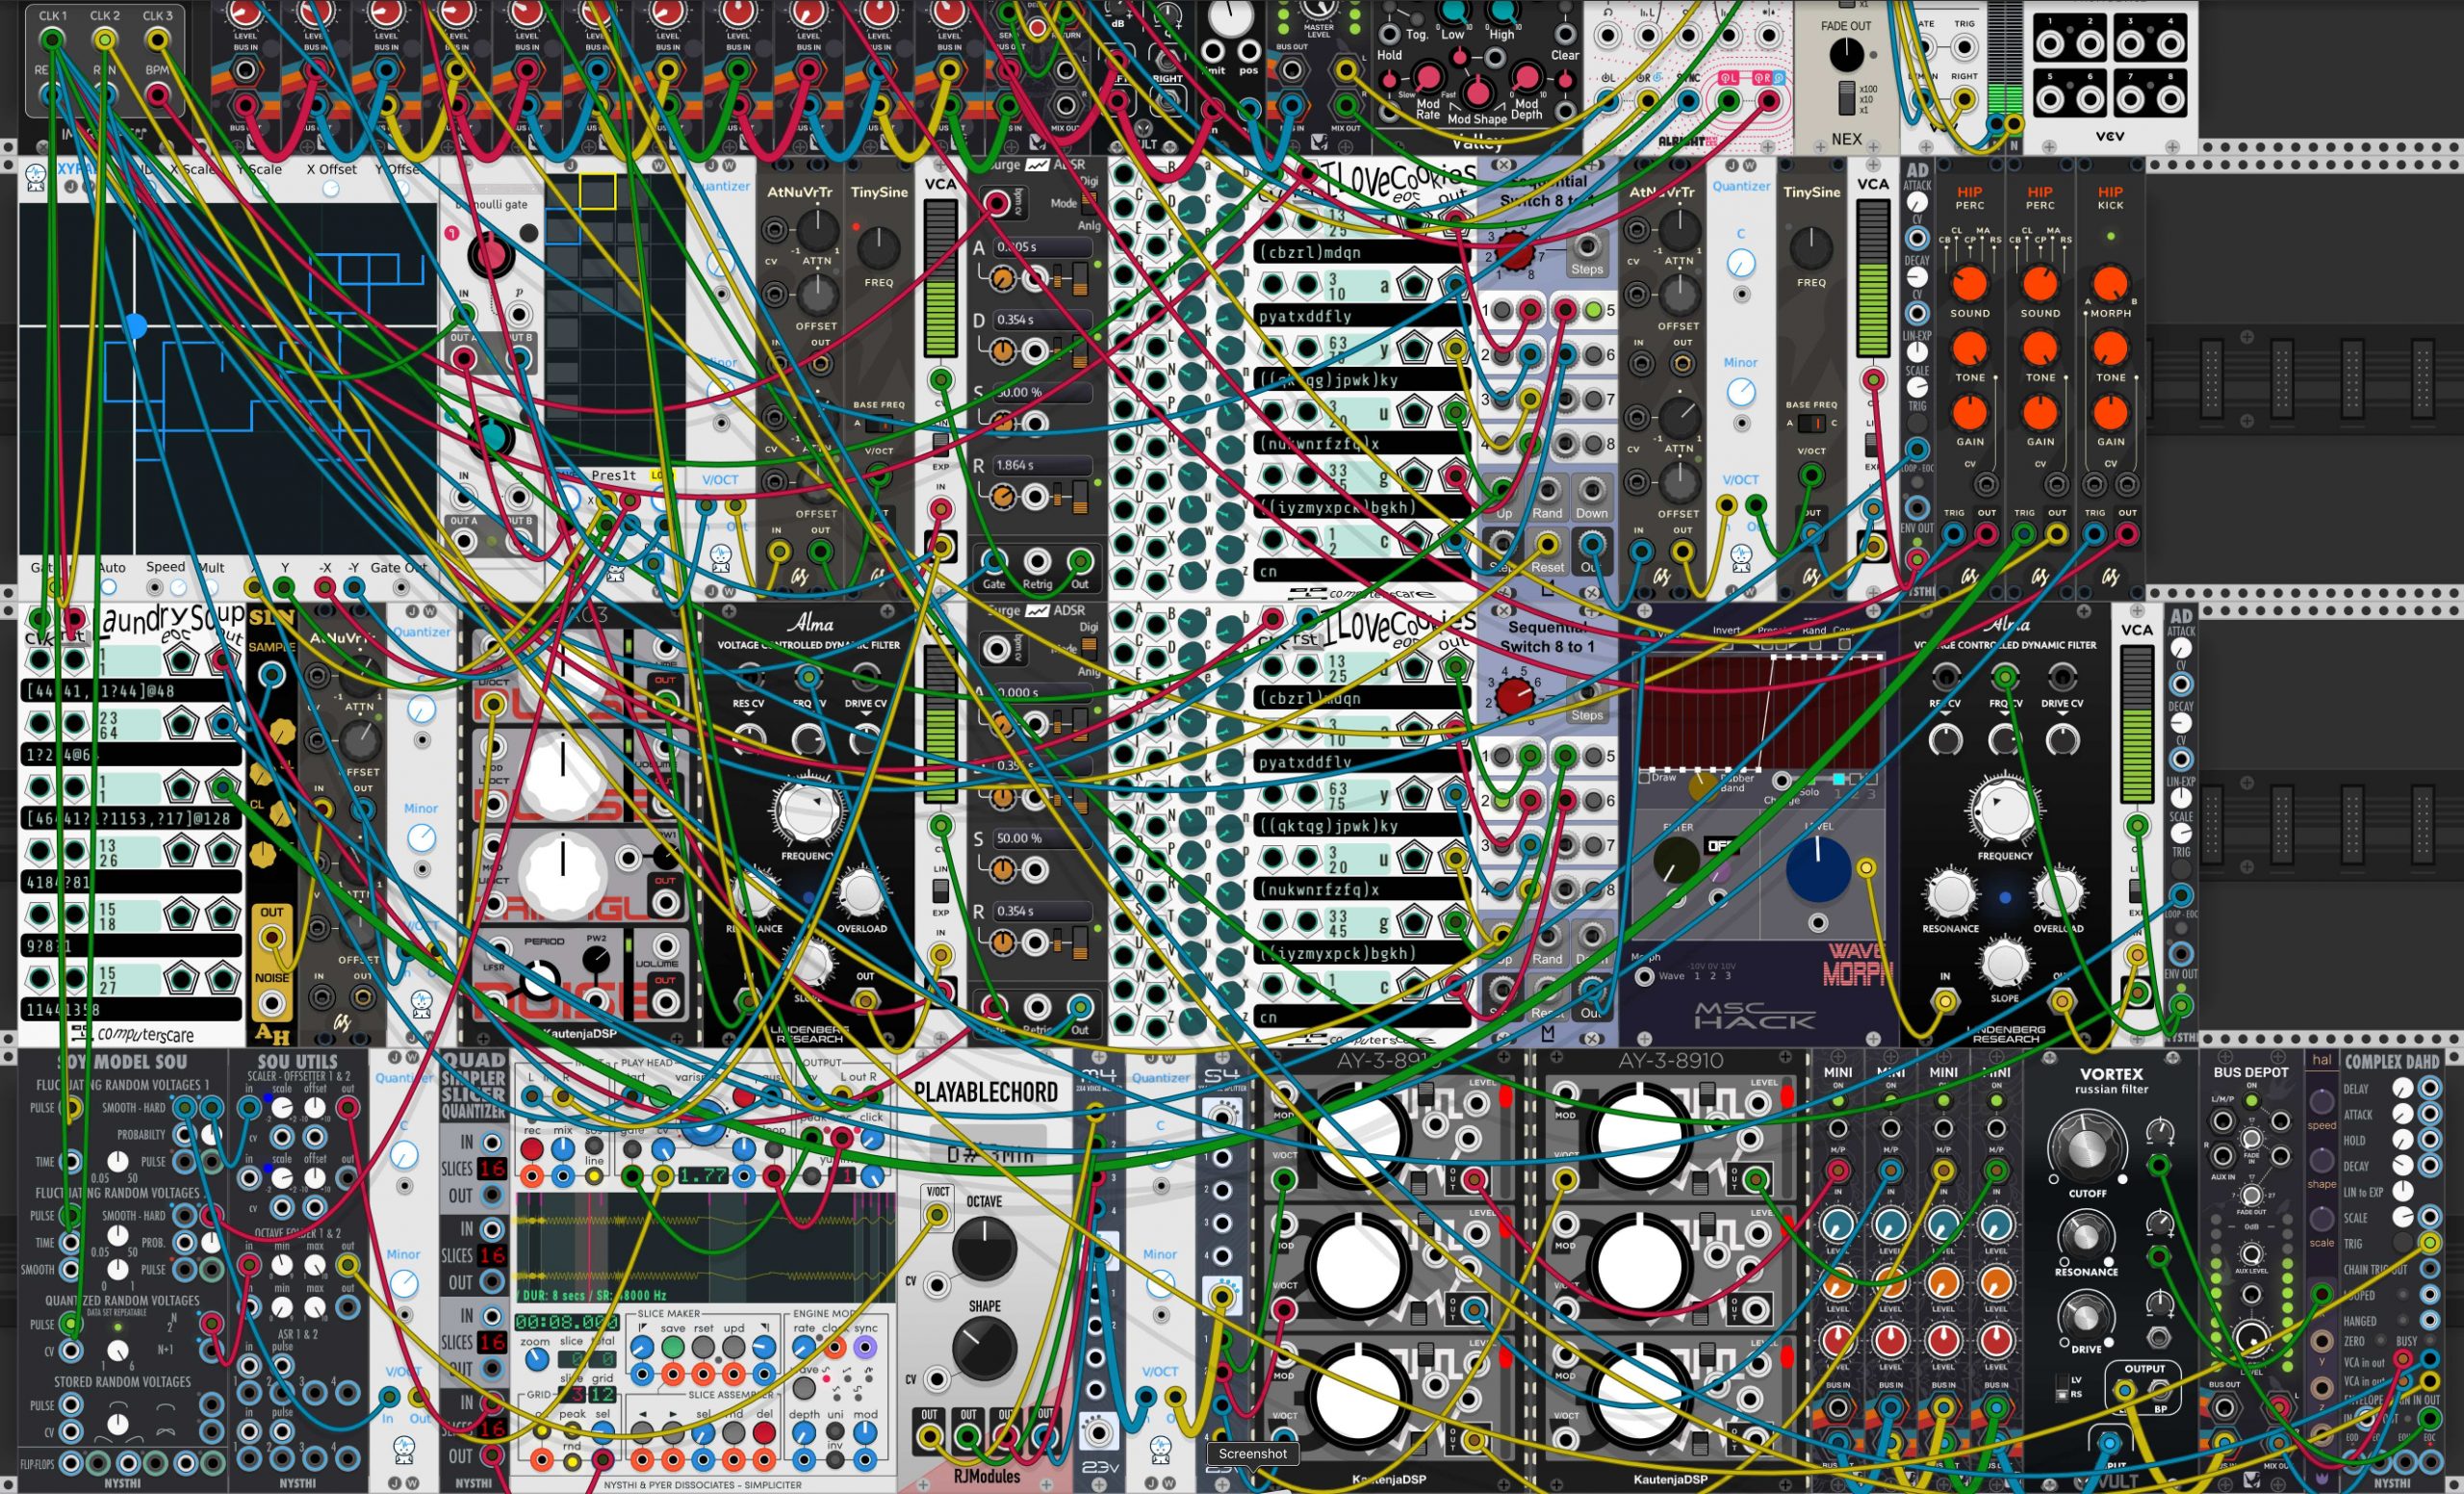Click the red del button in Slice Assembler

click(x=764, y=1433)
